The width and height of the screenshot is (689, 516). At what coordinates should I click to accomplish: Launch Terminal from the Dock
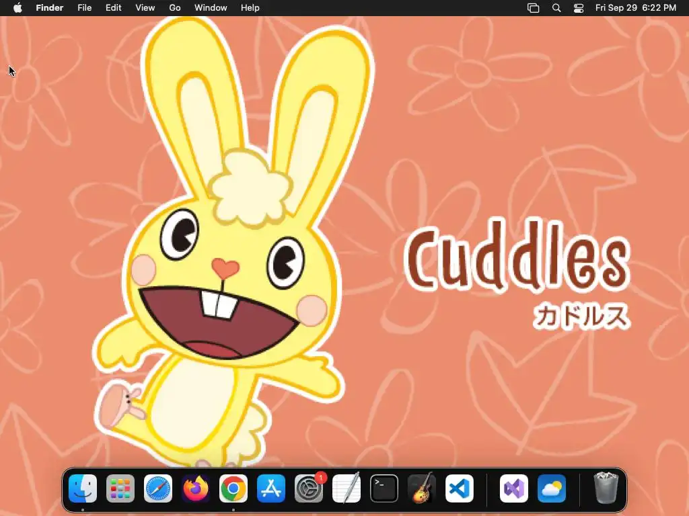(384, 488)
